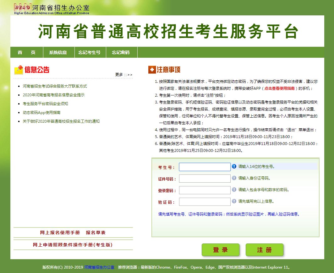Click the info icon next to 验证码 hint
The image size is (334, 273).
click(x=234, y=201)
